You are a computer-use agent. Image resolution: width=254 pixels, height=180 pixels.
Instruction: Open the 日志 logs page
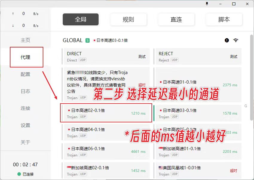point(25,91)
